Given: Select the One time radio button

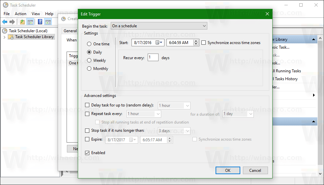Looking at the screenshot, I should (x=89, y=44).
